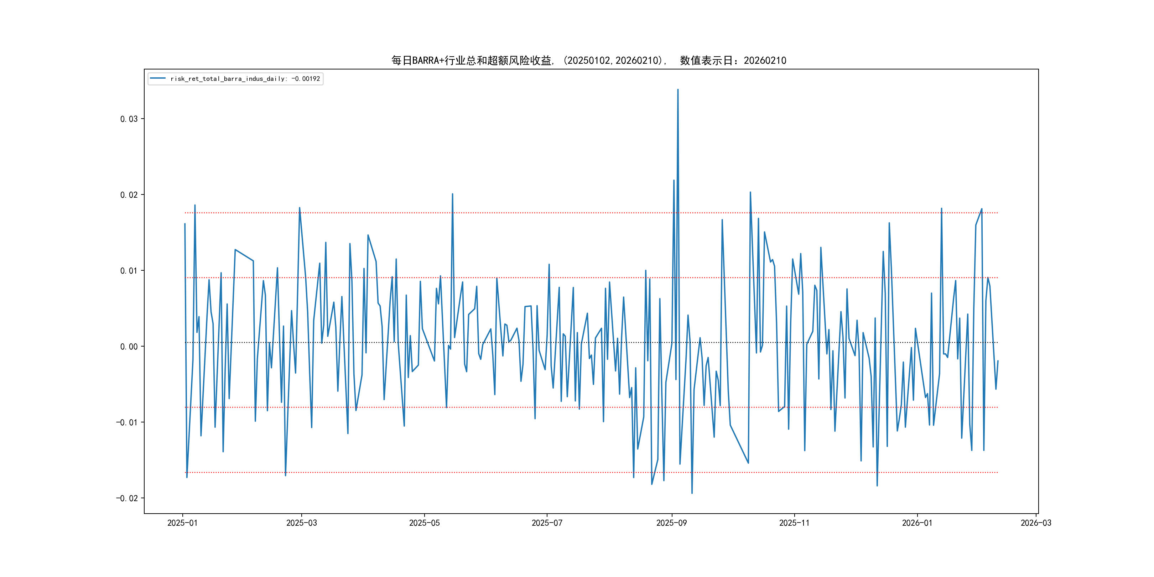Click the -0.02 y-axis tick label
1154x577 pixels.
(126, 498)
